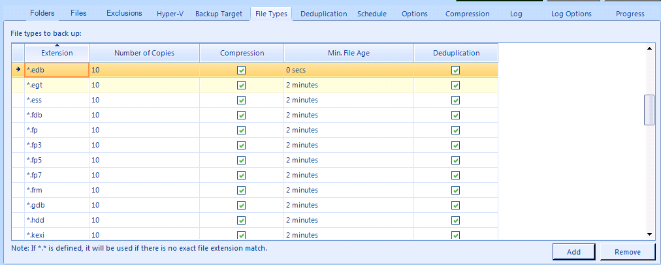Screen dimensions: 661x265
Task: Go to the Schedule tab
Action: (372, 14)
